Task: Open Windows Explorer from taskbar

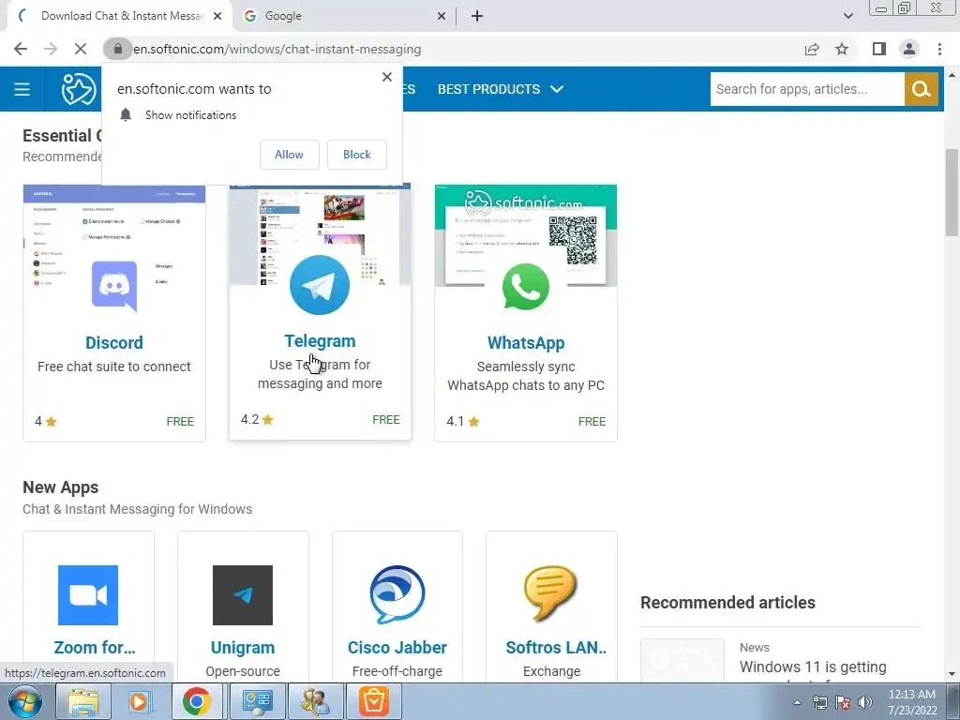Action: (83, 701)
